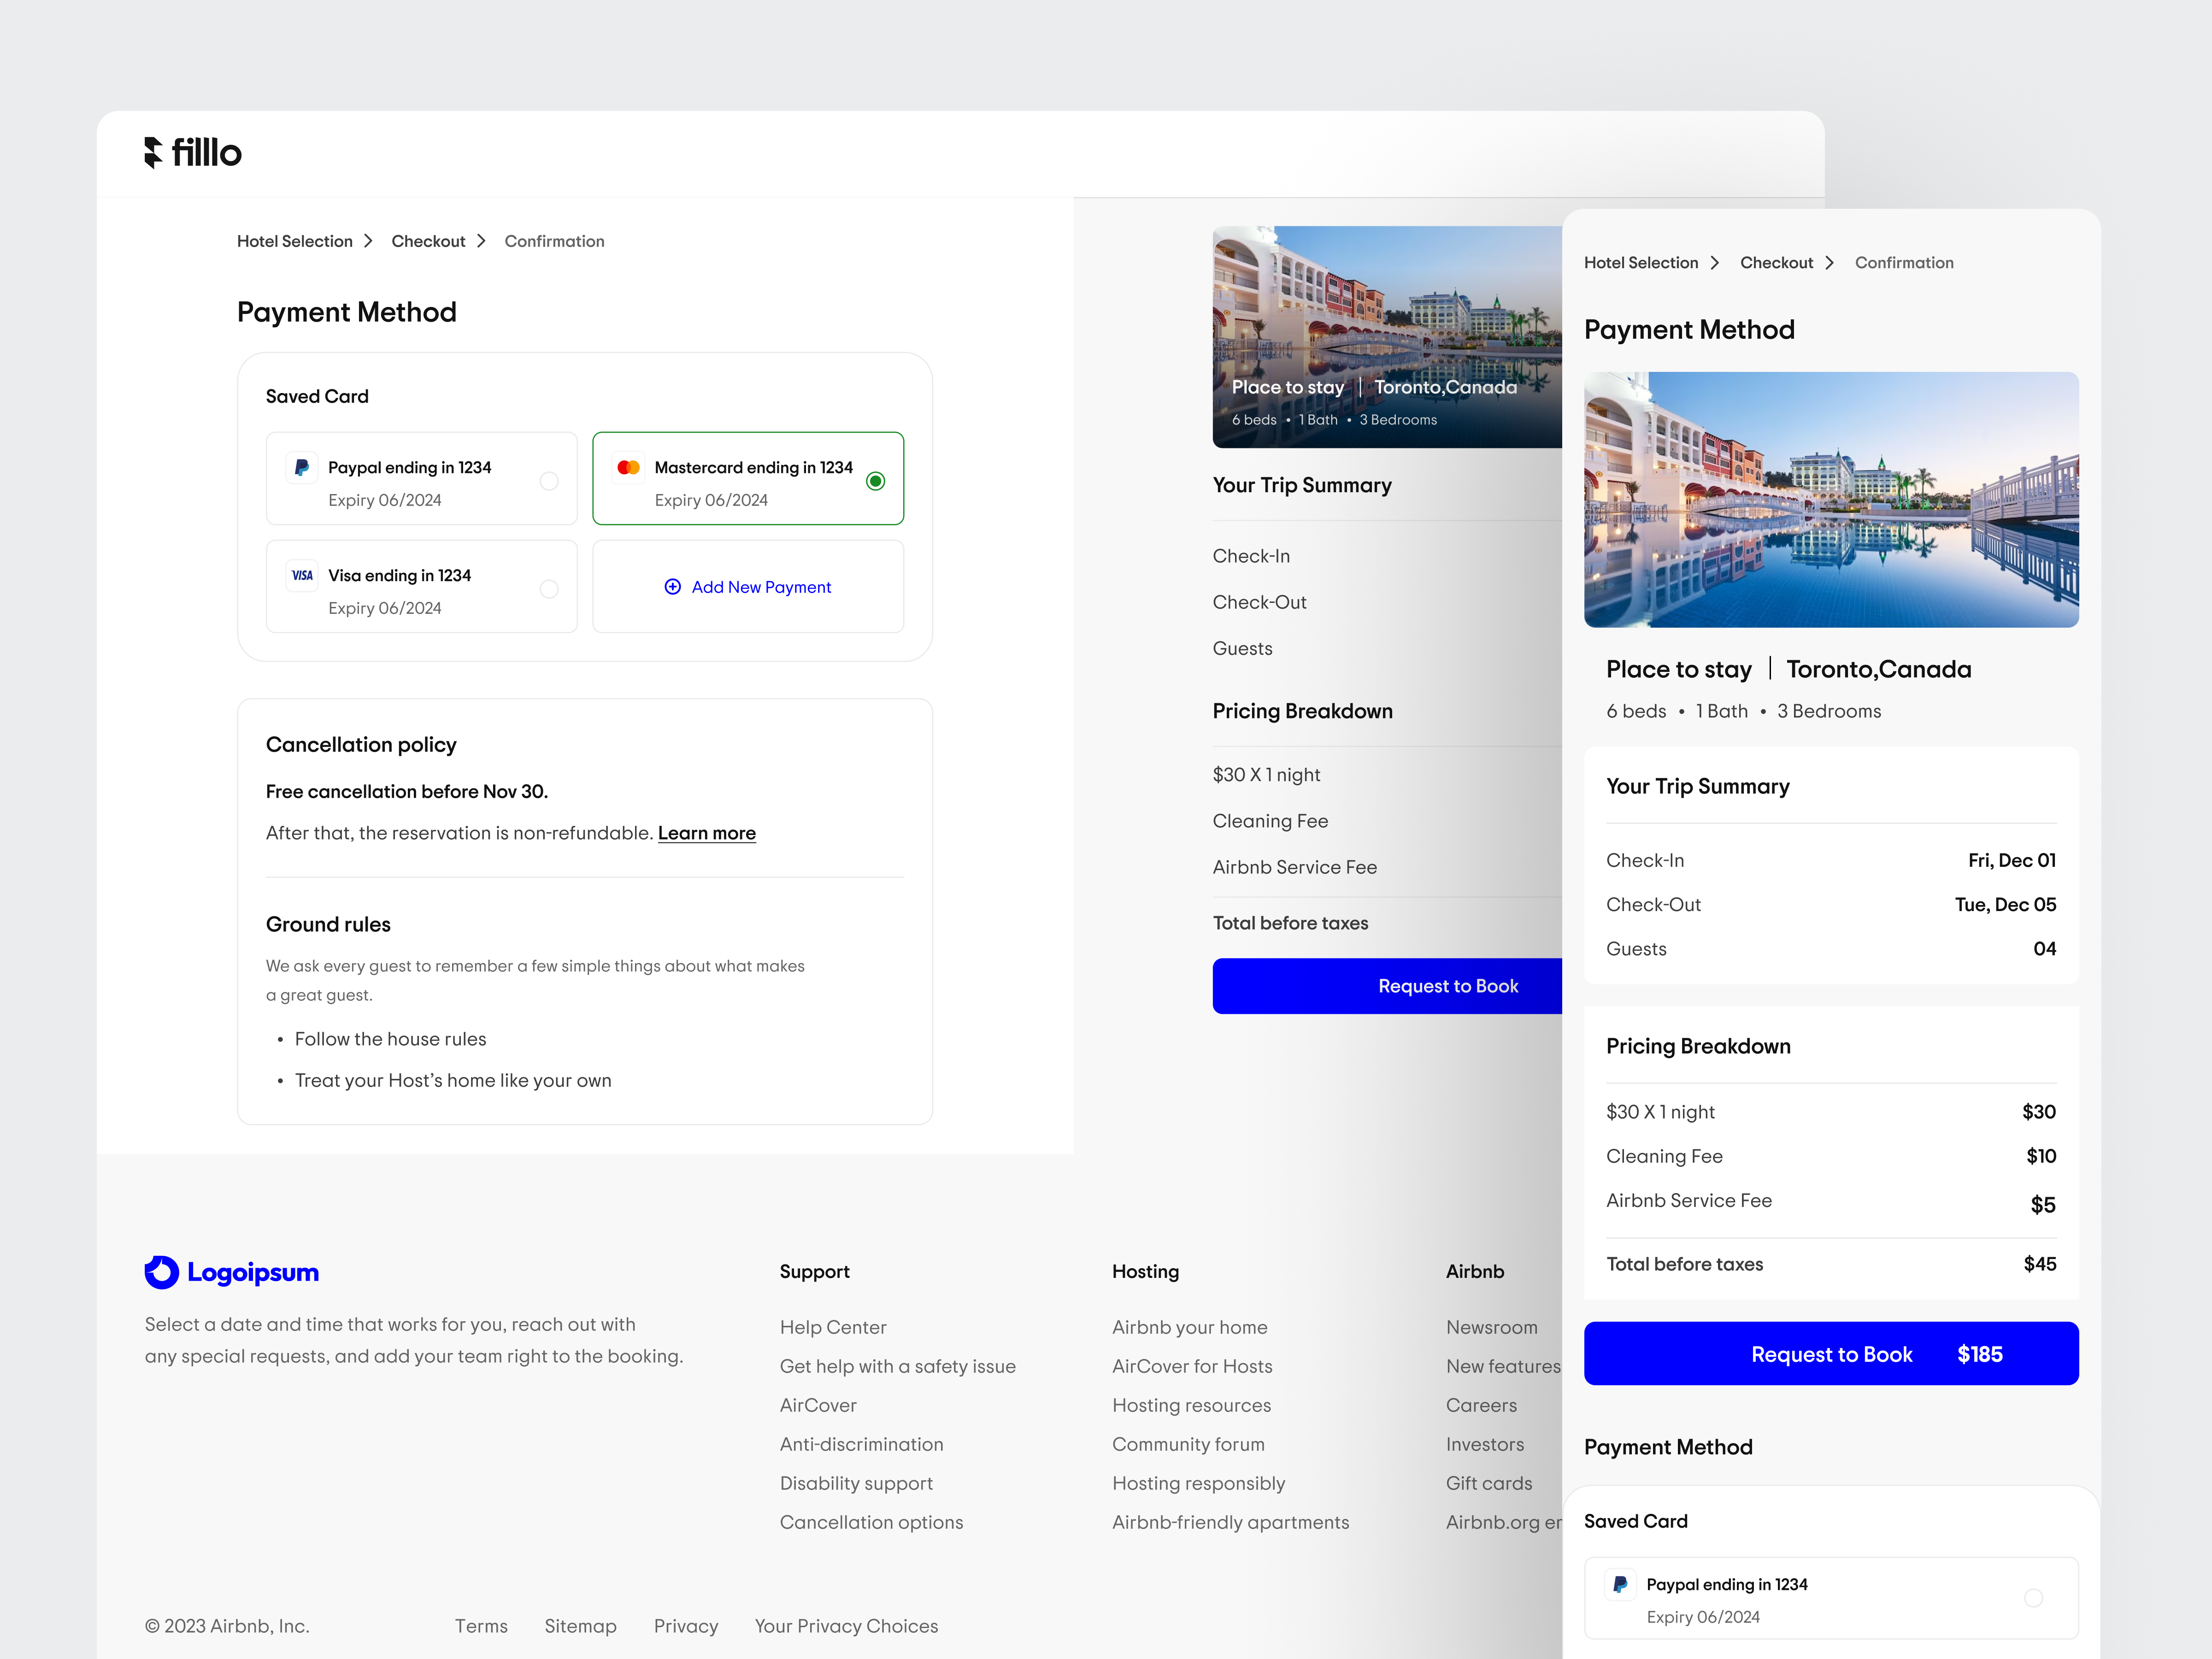
Task: Click the Your Privacy Choices footer link
Action: (846, 1626)
